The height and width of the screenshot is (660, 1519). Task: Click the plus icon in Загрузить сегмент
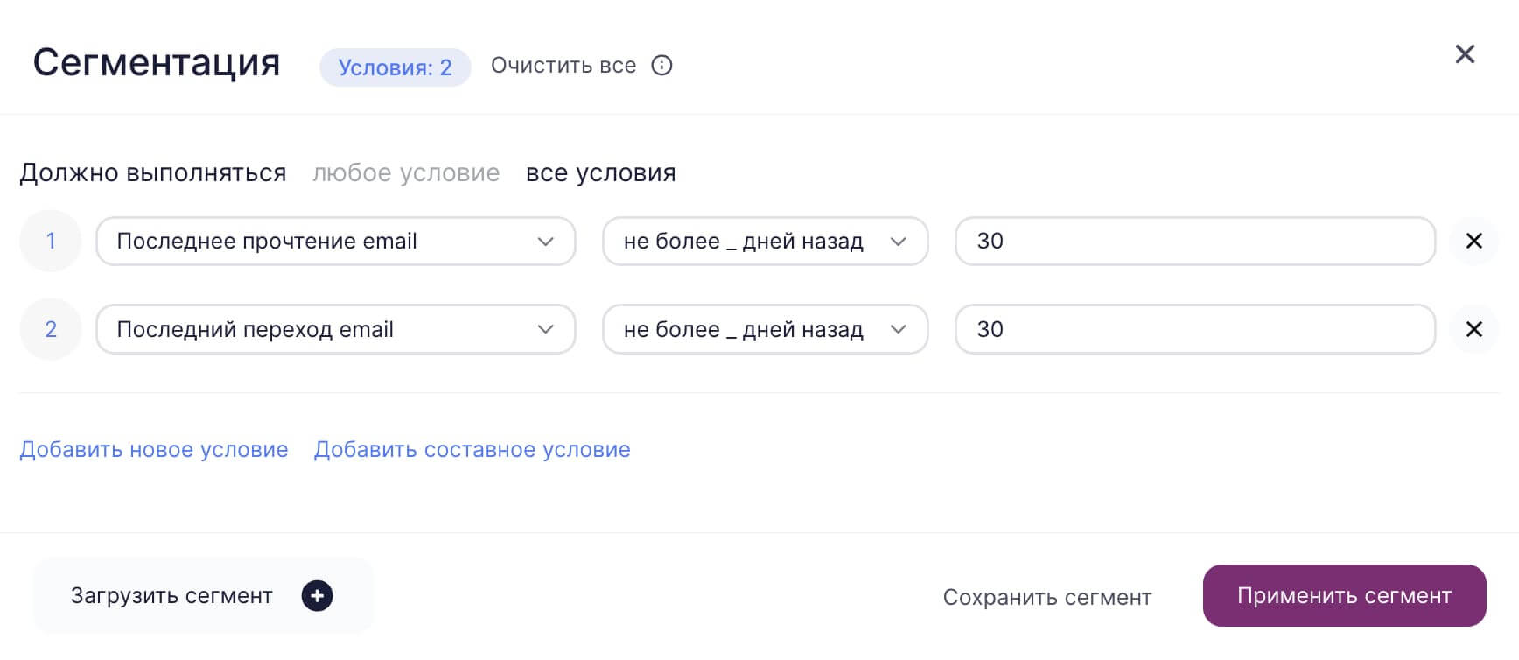(317, 596)
